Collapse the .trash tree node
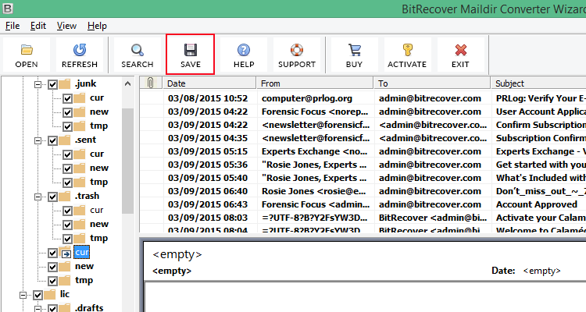The width and height of the screenshot is (586, 312). [x=38, y=197]
